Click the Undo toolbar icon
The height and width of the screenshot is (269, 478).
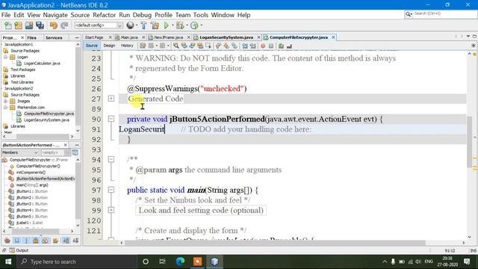pos(54,25)
